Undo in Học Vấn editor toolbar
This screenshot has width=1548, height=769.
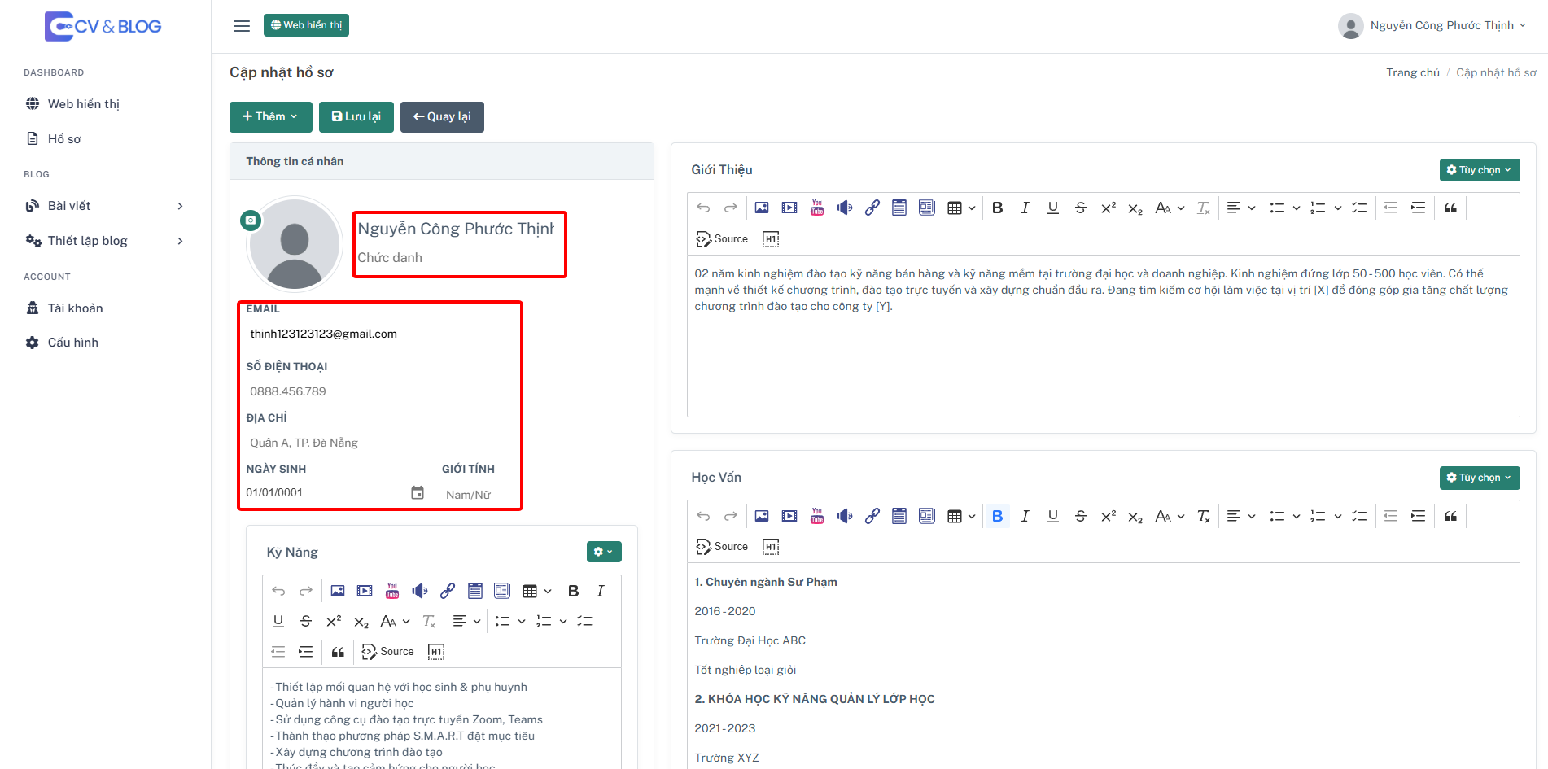tap(703, 516)
